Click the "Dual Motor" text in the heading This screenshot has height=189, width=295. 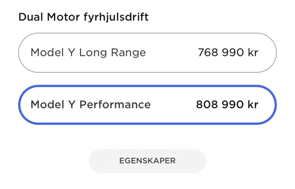coord(49,17)
